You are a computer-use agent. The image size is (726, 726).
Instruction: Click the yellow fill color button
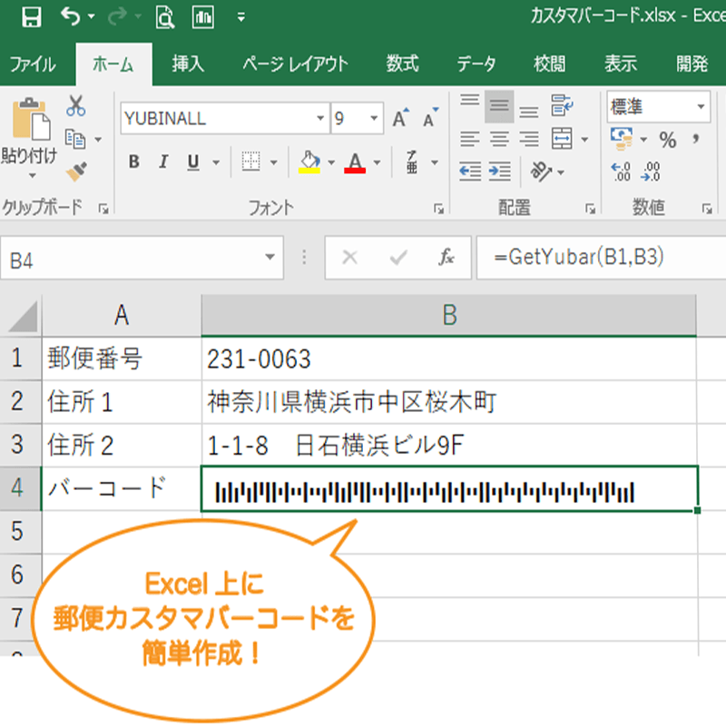(x=309, y=162)
